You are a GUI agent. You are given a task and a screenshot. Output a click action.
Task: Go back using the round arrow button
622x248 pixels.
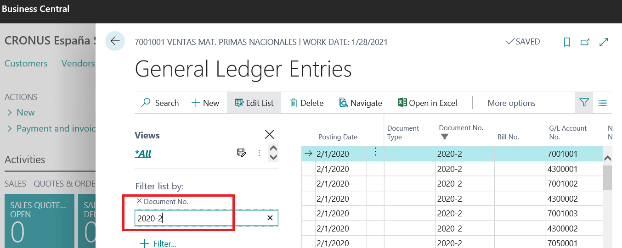(x=115, y=41)
